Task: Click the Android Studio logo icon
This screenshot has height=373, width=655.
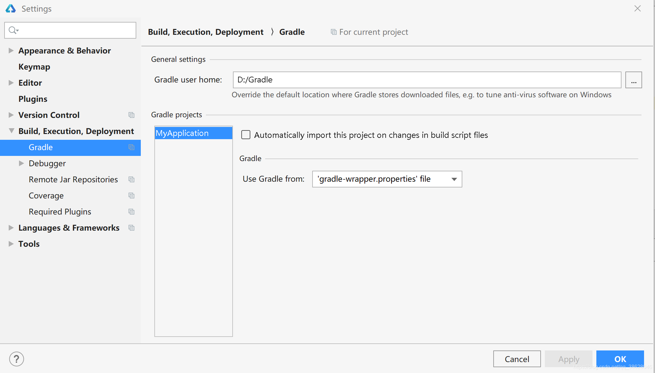Action: click(x=11, y=9)
